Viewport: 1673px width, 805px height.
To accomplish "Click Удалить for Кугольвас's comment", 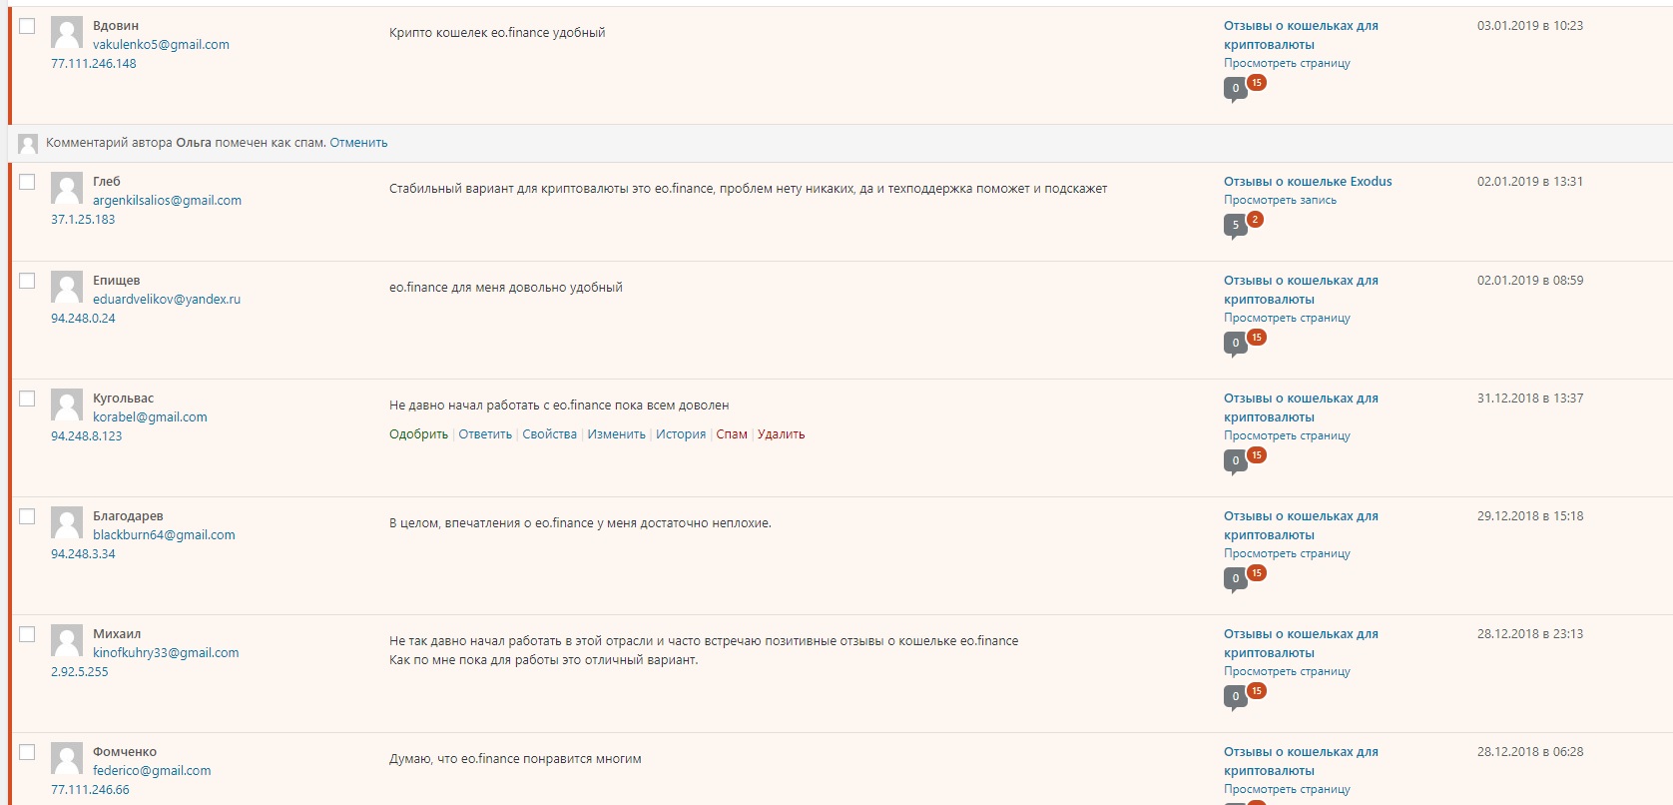I will tap(781, 434).
